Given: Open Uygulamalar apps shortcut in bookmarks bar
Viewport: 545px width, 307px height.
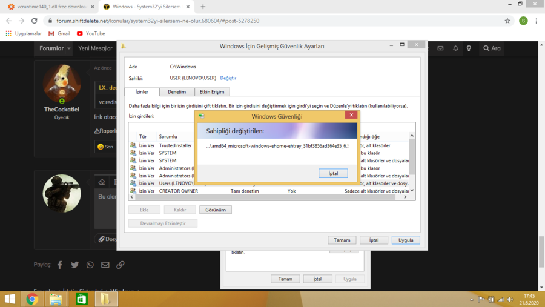Looking at the screenshot, I should tap(24, 33).
